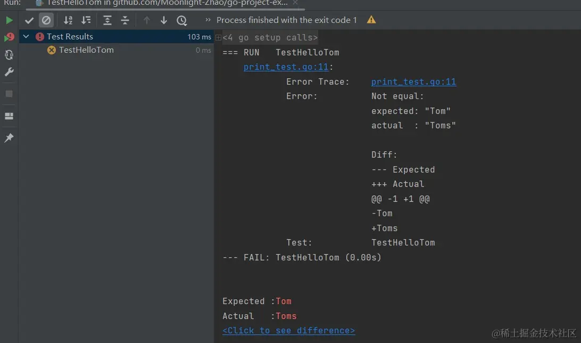Click the 'expected: "Tom"' output line
Viewport: 581px width, 343px height.
411,111
